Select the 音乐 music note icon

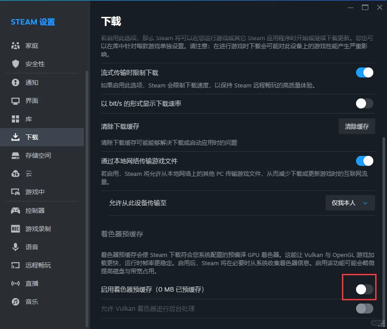point(16,302)
